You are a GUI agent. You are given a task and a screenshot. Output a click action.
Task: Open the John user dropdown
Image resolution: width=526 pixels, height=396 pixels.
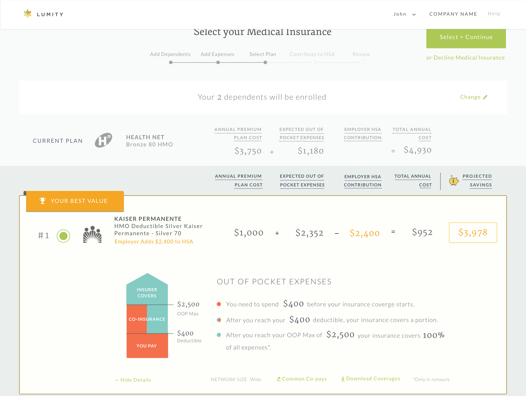tap(404, 14)
